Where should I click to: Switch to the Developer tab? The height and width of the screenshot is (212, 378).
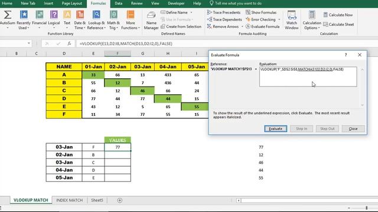click(x=176, y=3)
